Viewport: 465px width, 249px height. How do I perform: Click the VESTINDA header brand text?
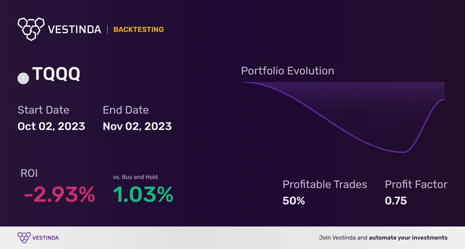[x=75, y=29]
